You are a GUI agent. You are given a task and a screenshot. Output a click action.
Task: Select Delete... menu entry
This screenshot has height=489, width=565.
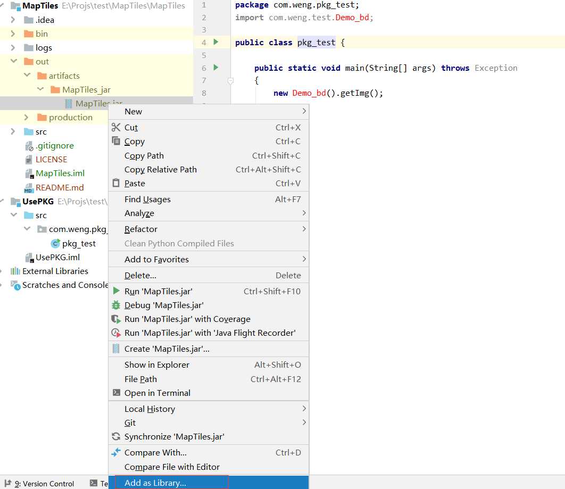[209, 275]
